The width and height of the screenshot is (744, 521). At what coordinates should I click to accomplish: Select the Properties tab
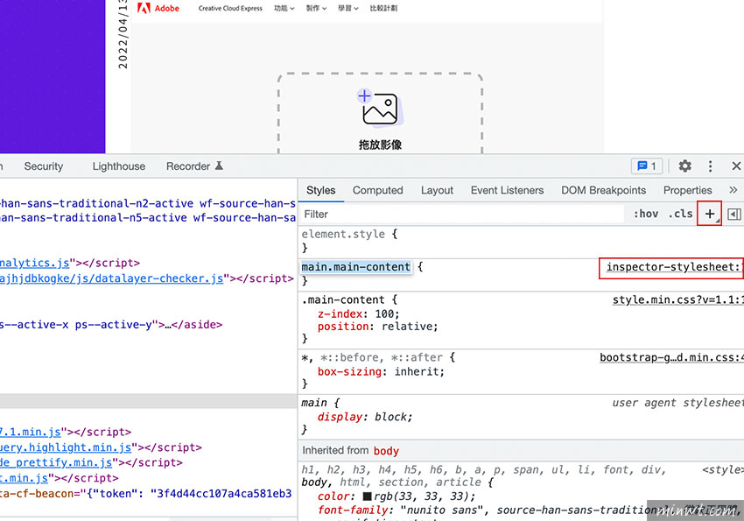point(687,190)
